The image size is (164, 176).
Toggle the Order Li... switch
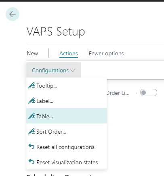[149, 92]
